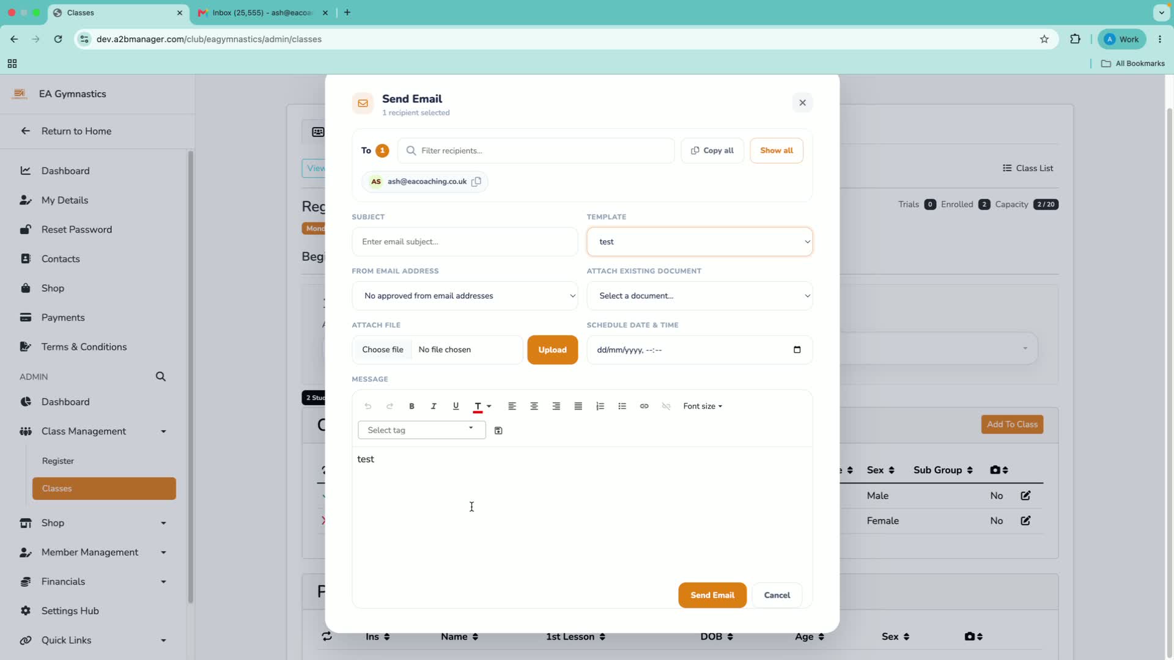Insert a numbered list
This screenshot has width=1174, height=660.
(x=600, y=406)
